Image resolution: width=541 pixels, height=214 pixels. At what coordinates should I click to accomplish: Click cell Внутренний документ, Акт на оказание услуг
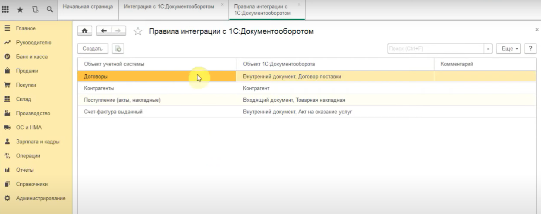pyautogui.click(x=335, y=112)
